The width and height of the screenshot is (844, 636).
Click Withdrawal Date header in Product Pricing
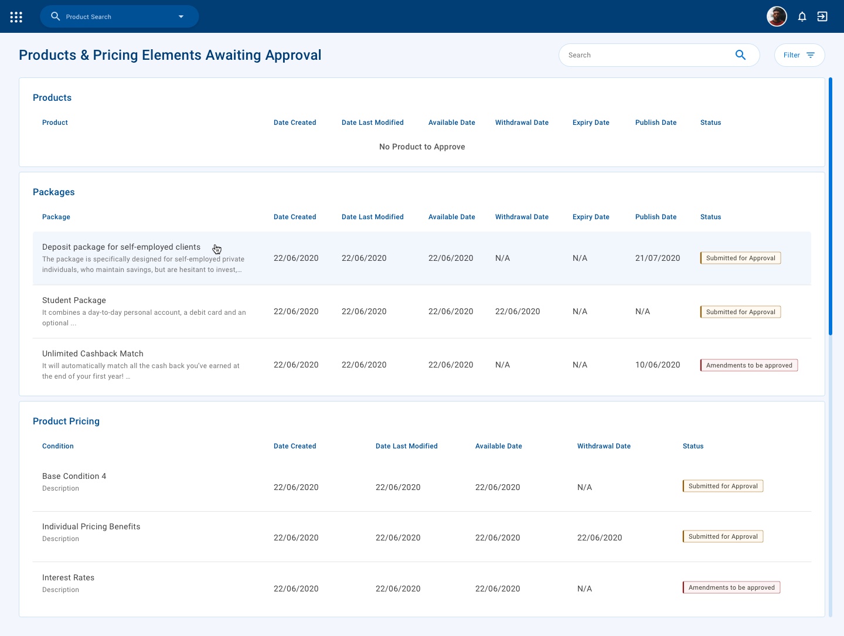pos(604,446)
